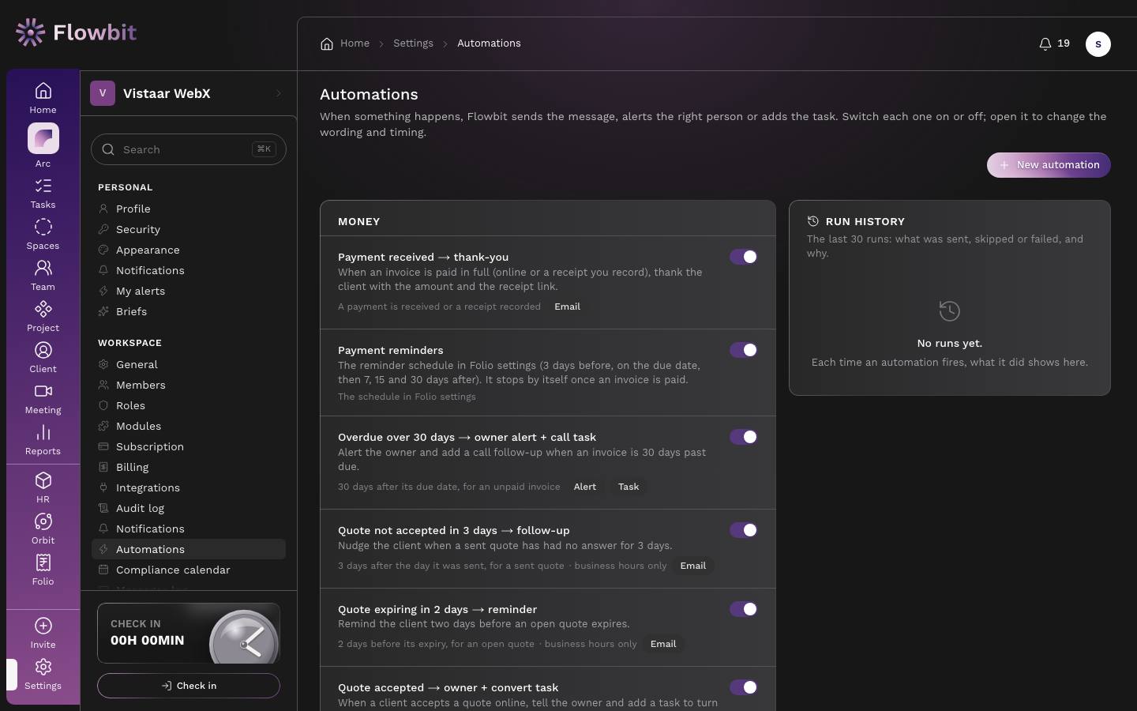Open the Meeting module

click(43, 399)
